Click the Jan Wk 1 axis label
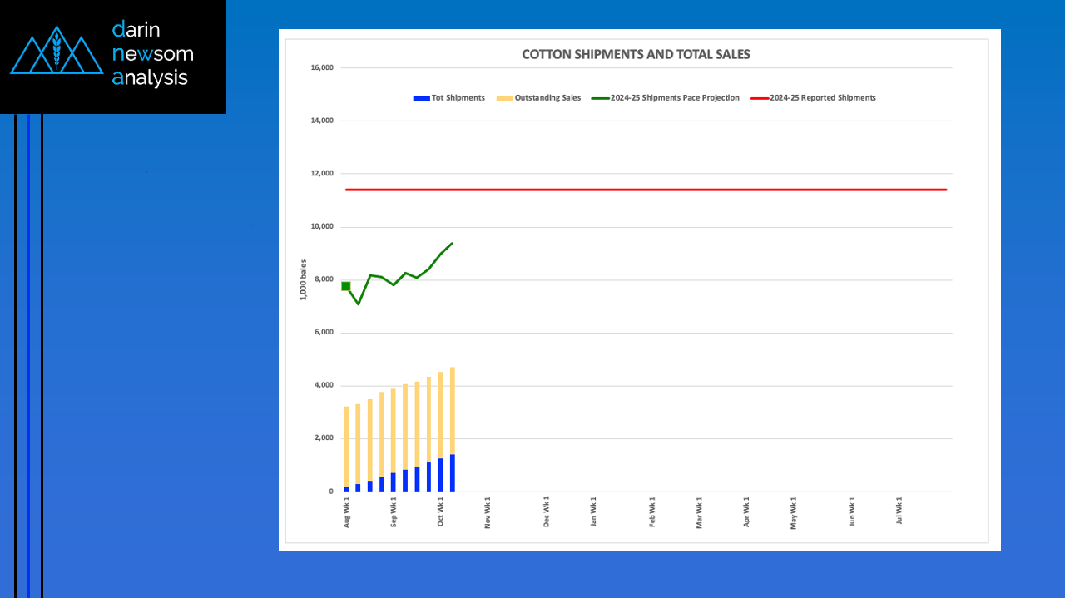This screenshot has width=1065, height=598. tap(593, 512)
